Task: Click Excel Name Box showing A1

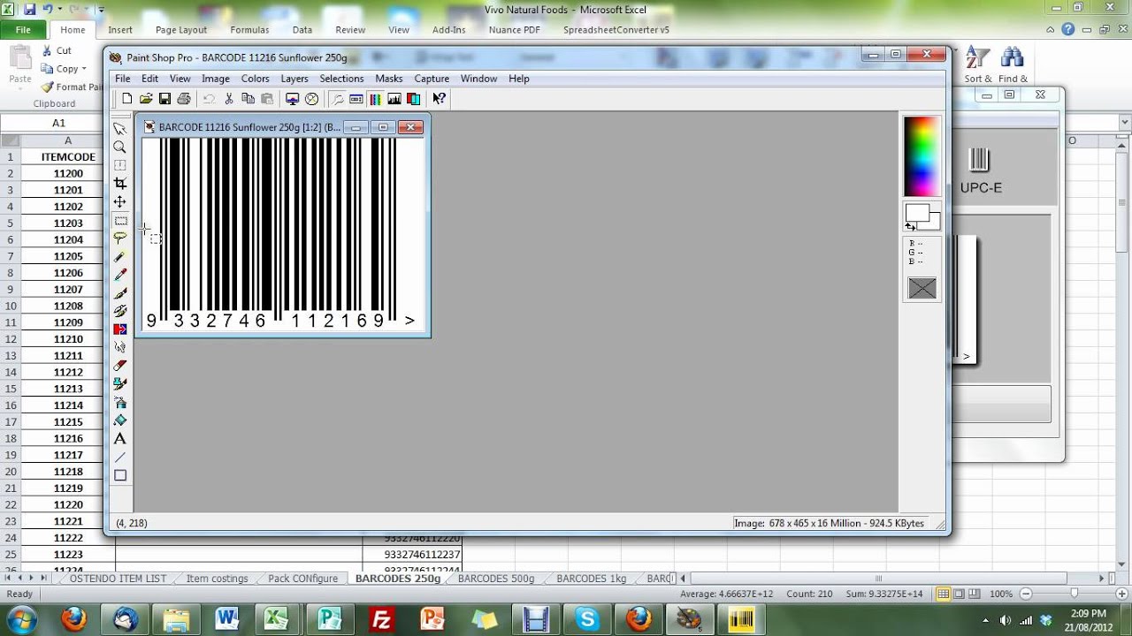Action: point(58,124)
